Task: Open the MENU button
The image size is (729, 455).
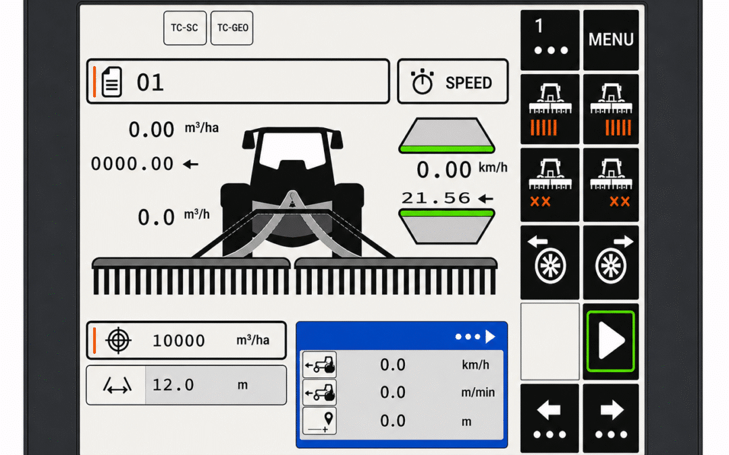Action: tap(611, 40)
